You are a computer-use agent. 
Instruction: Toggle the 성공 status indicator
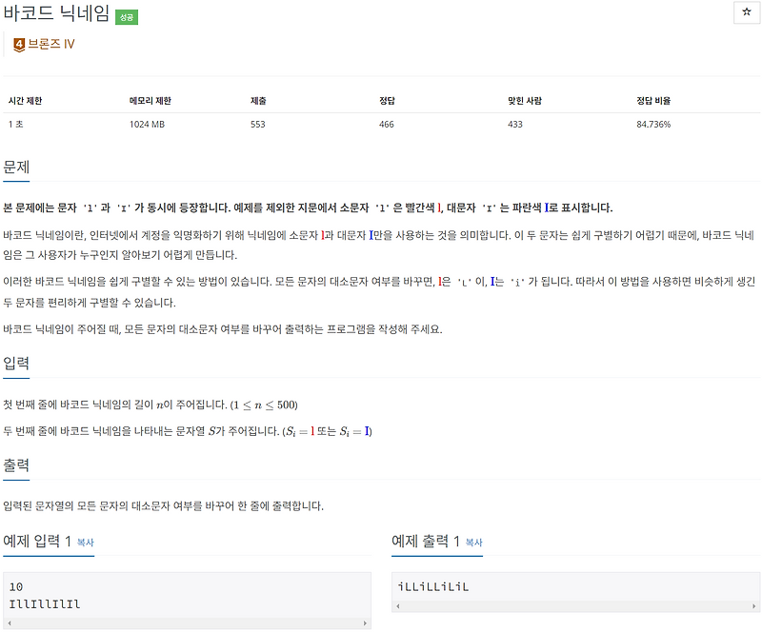[x=128, y=16]
